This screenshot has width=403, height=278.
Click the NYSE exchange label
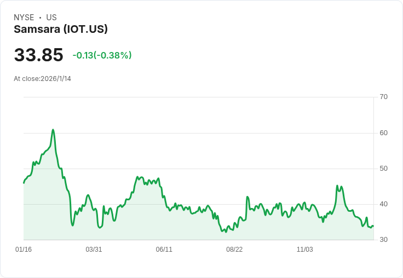click(24, 18)
